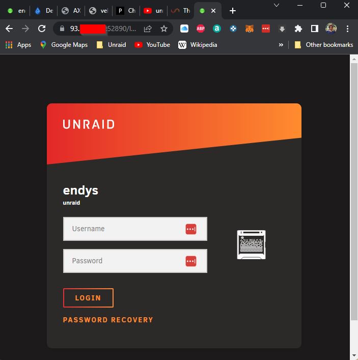Open the Wikipedia bookmark
The height and width of the screenshot is (360, 358).
pos(198,45)
